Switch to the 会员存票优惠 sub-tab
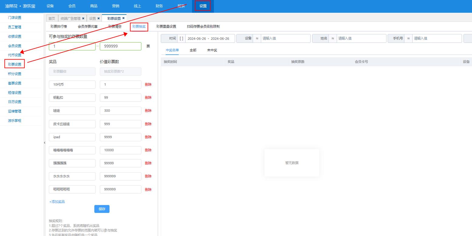The image size is (472, 236). pyautogui.click(x=88, y=26)
